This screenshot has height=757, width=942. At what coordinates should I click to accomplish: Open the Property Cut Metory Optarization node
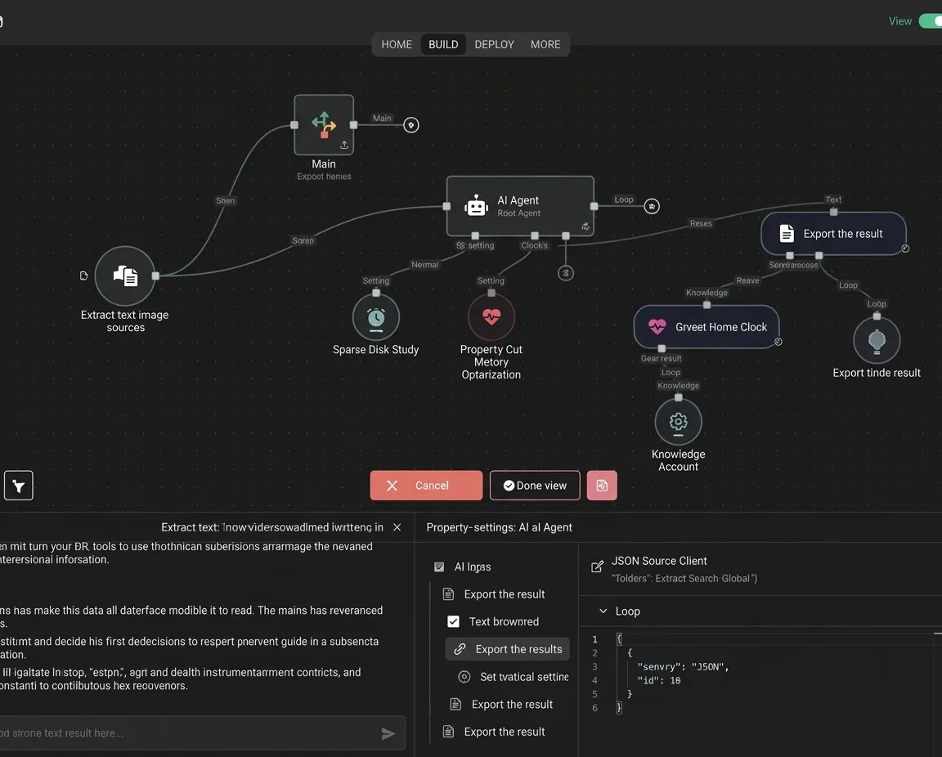(x=491, y=316)
